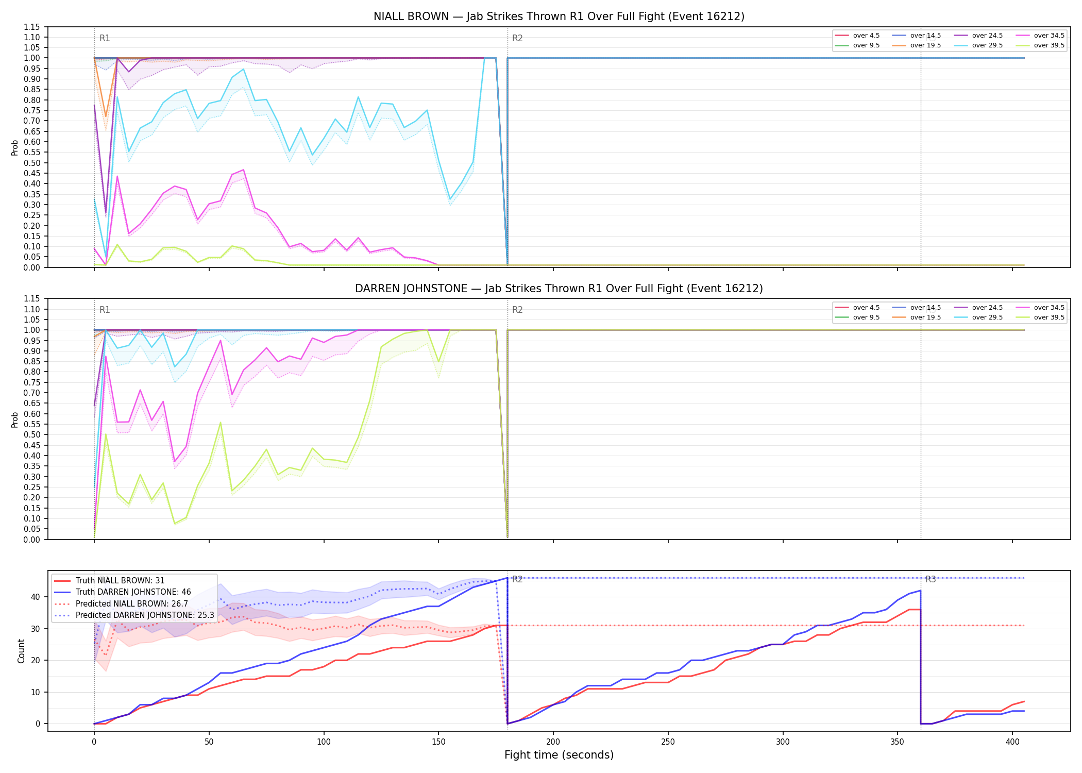Click 'Predicted NIALL BROWN: 26.7' legend entry
The height and width of the screenshot is (773, 1082).
(121, 604)
